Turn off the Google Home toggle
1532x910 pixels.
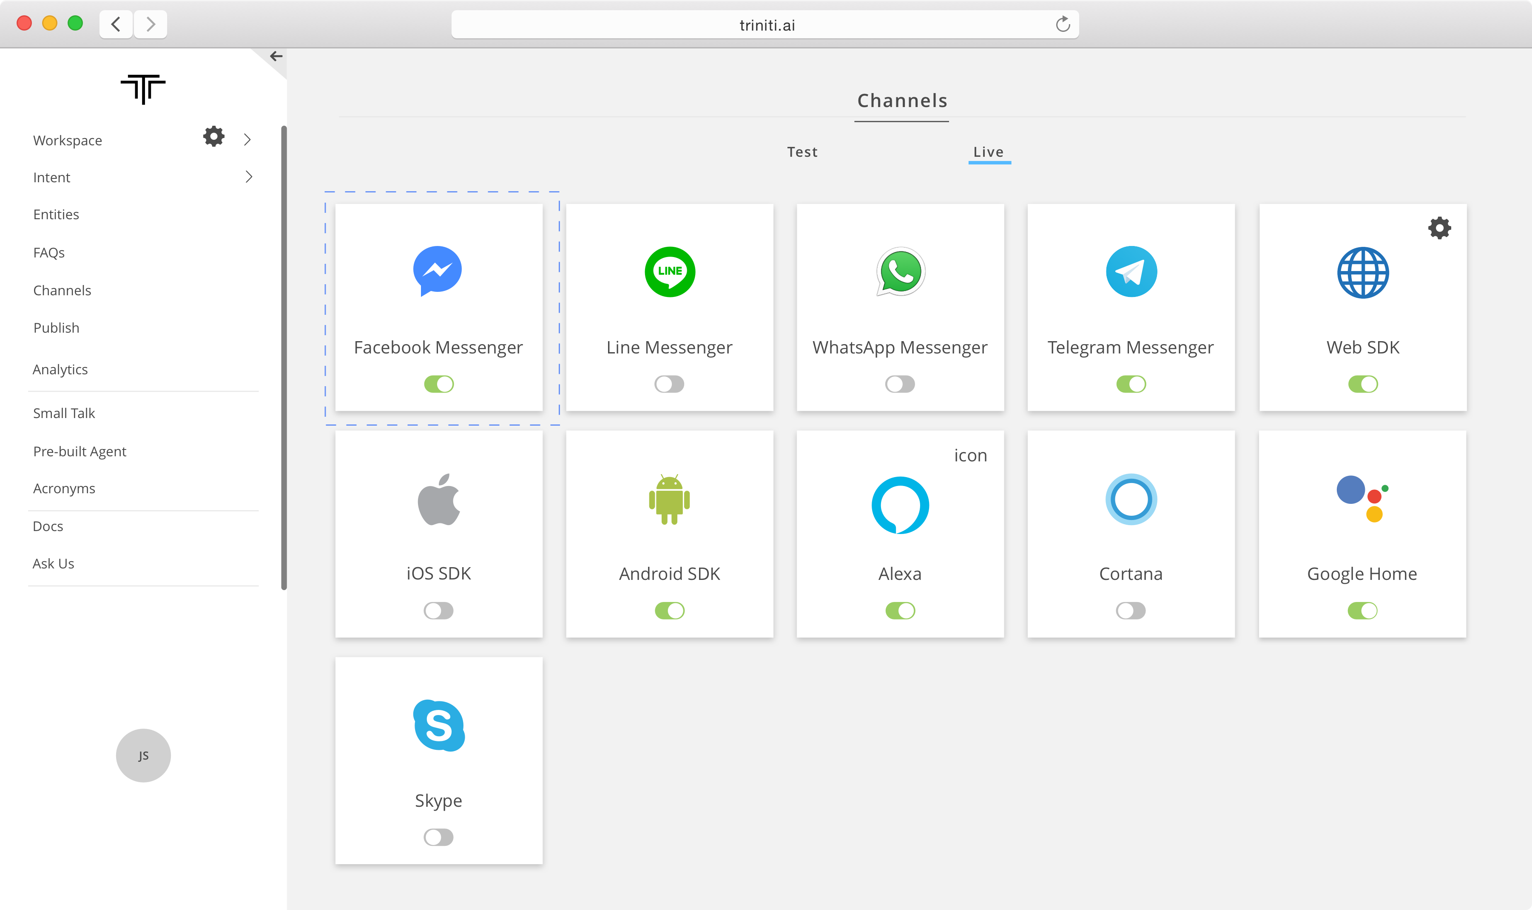1362,611
